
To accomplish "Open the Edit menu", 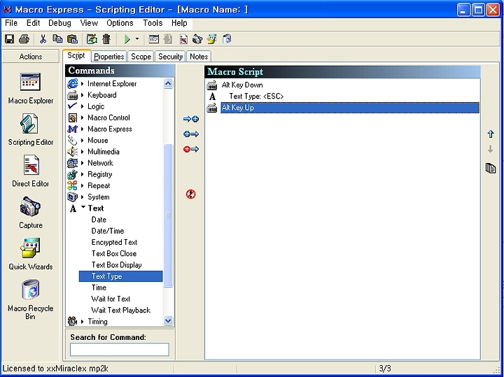I will point(33,23).
